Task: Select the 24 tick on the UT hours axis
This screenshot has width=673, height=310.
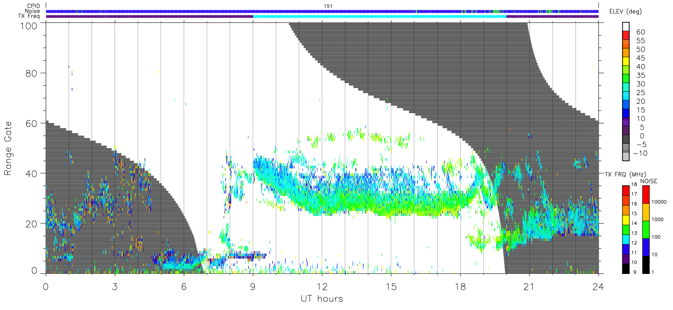Action: 598,286
